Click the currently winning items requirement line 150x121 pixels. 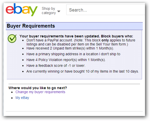click(x=82, y=71)
